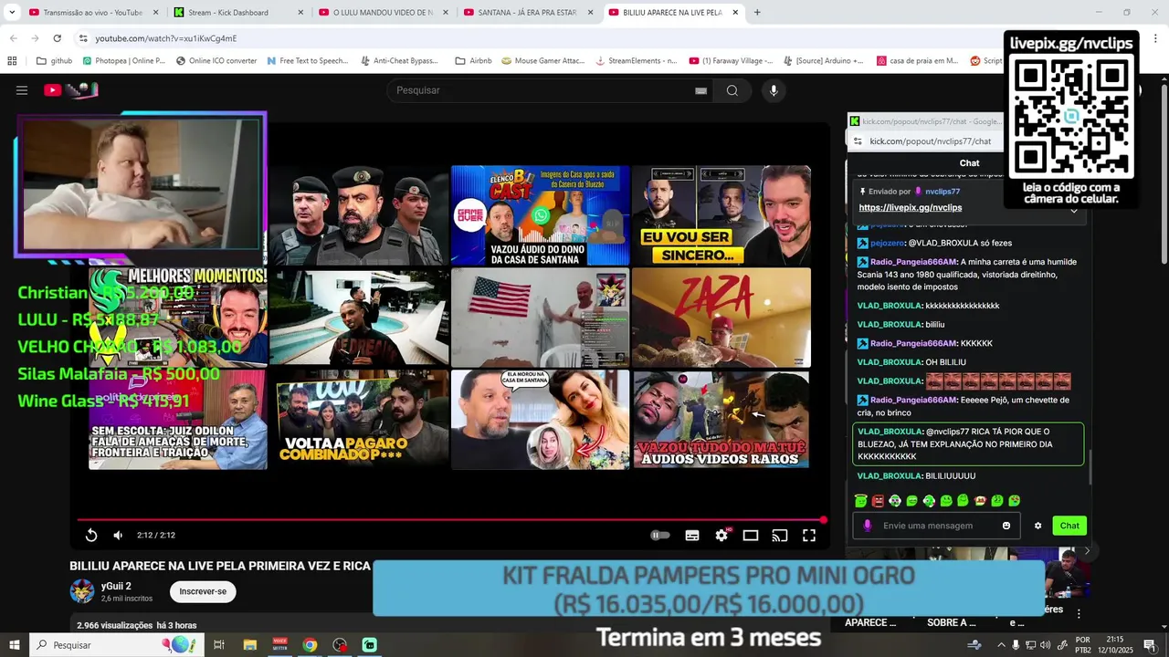1169x657 pixels.
Task: Open Windows Start menu
Action: [14, 644]
